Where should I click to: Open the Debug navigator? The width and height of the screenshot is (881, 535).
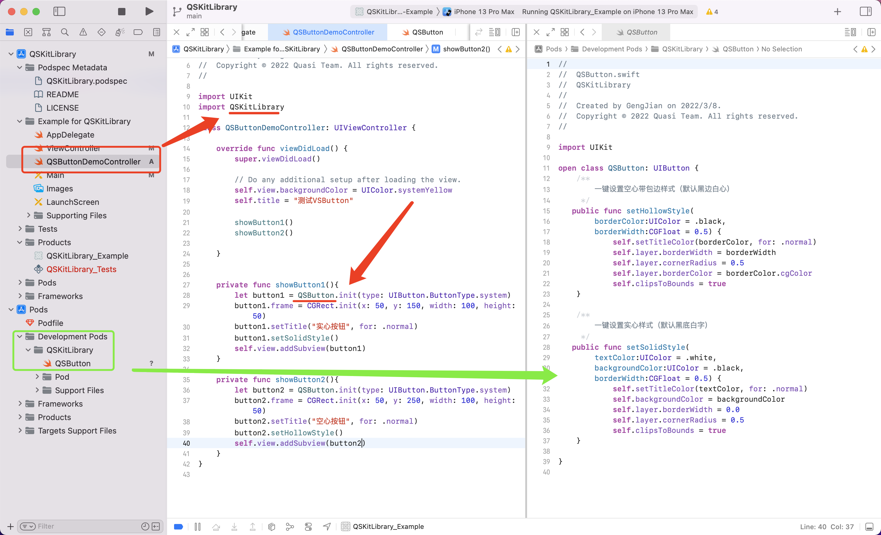coord(120,32)
